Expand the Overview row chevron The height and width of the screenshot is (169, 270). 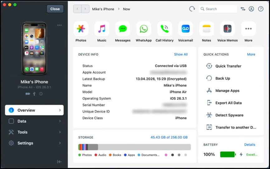pyautogui.click(x=60, y=110)
